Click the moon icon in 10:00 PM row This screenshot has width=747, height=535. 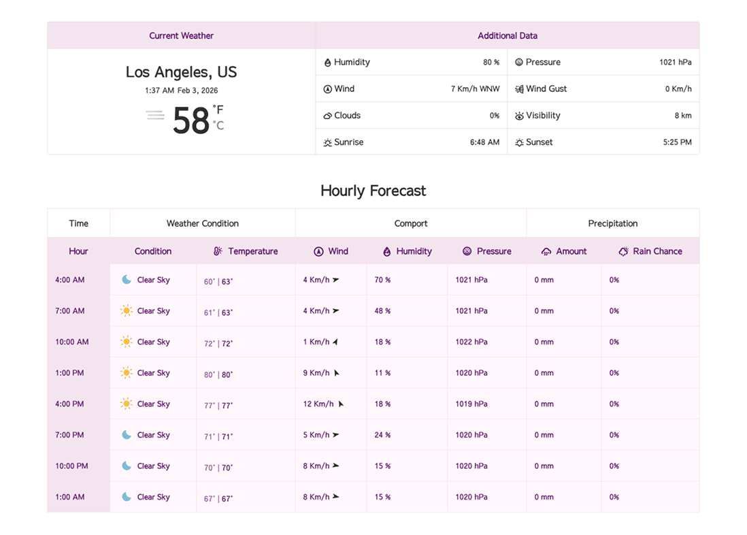tap(127, 466)
